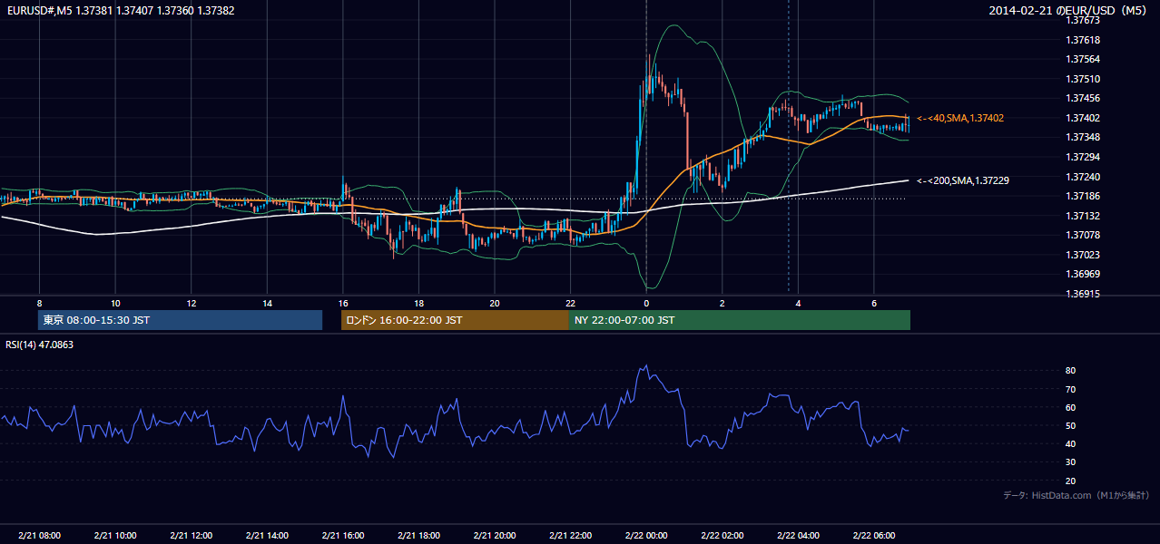The height and width of the screenshot is (544, 1160).
Task: Click the 2/21 16:00 time label
Action: coord(343,535)
